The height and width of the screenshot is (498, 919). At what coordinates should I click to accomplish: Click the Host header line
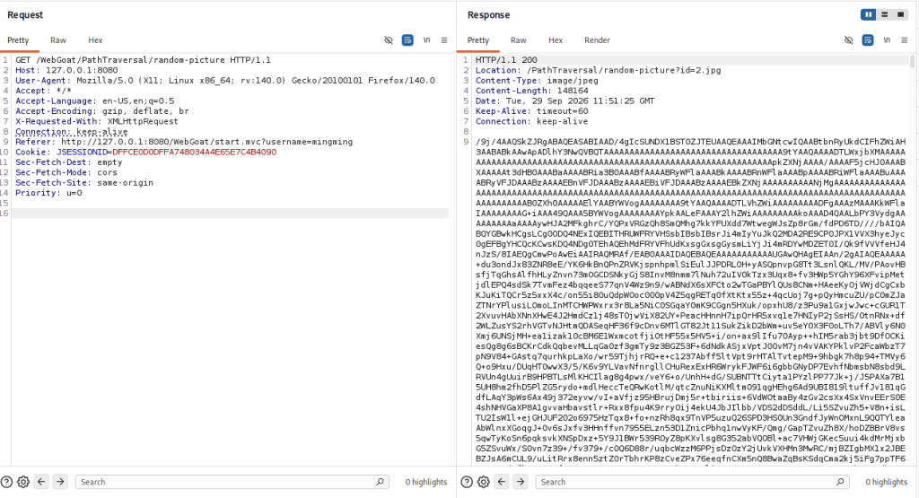(66, 70)
